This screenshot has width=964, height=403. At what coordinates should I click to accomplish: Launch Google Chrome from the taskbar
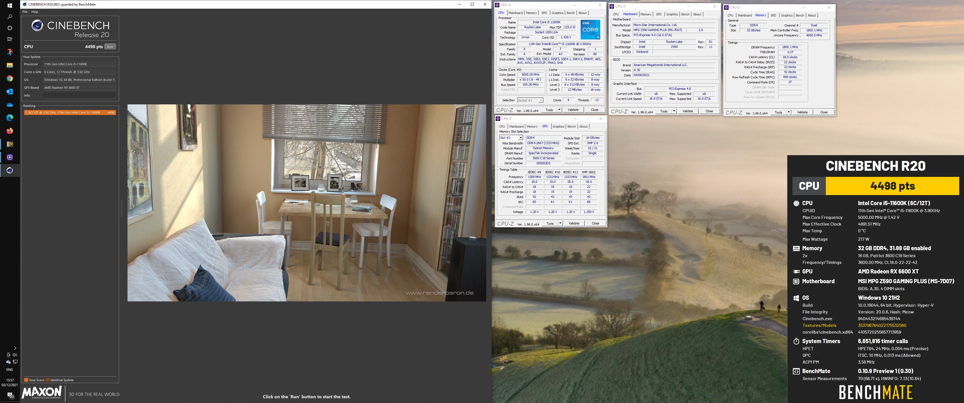click(10, 79)
